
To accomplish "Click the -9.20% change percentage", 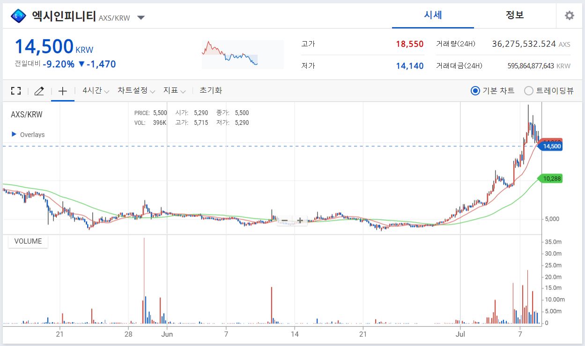I will coord(59,64).
